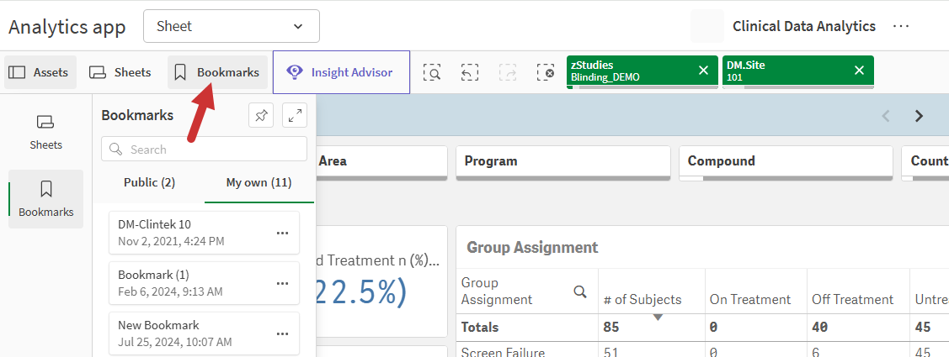The height and width of the screenshot is (357, 949).
Task: Open options for New Bookmark
Action: (x=282, y=333)
